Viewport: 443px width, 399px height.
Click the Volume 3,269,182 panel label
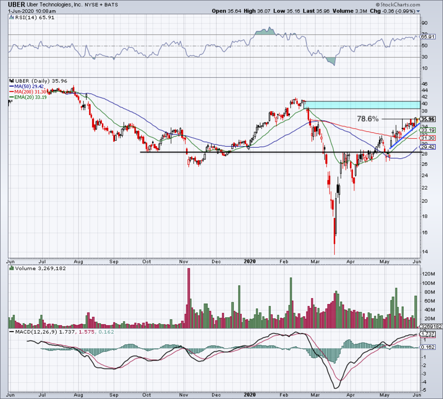(x=41, y=268)
